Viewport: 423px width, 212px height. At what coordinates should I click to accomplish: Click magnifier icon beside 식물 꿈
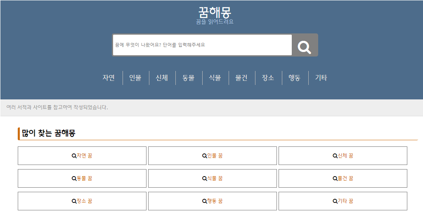[x=205, y=179]
